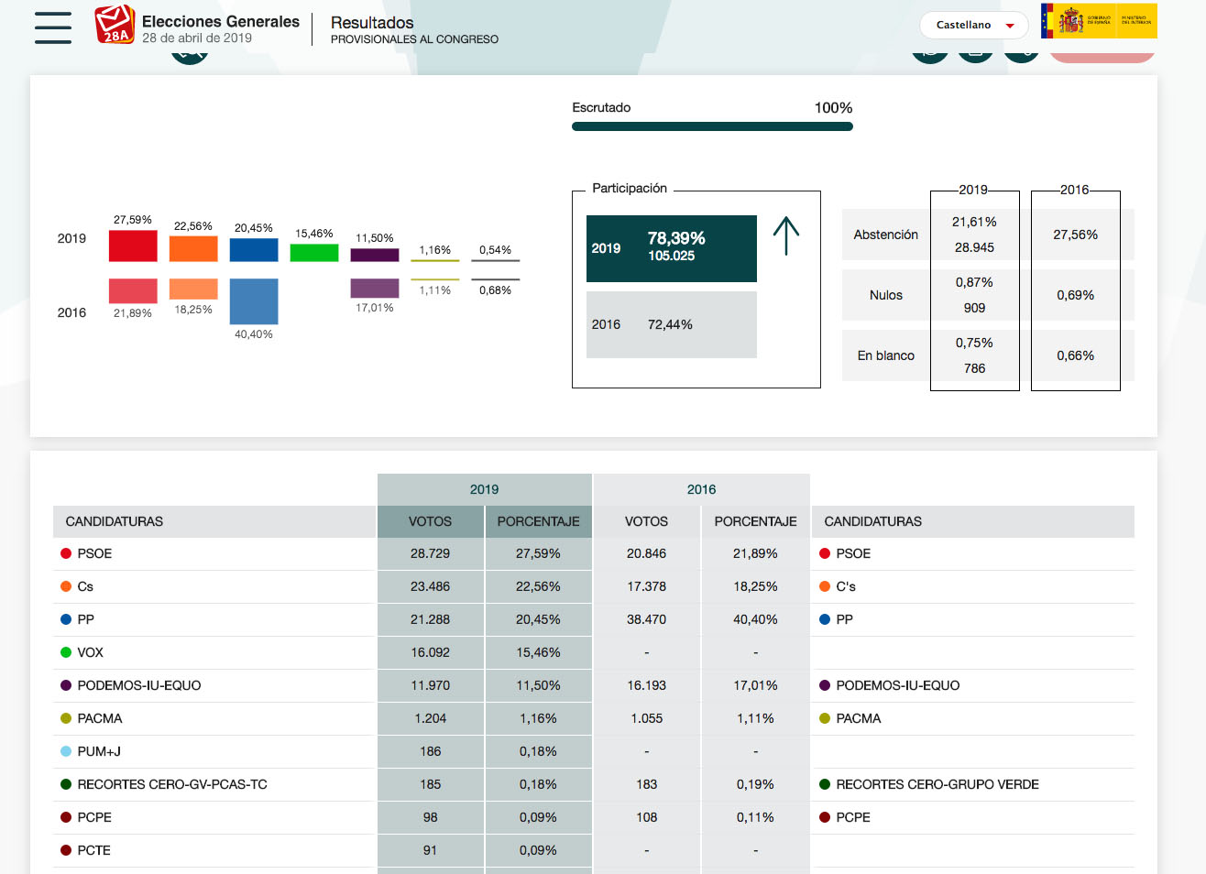Click the orange dot beside Cs
The height and width of the screenshot is (874, 1206).
coord(66,586)
